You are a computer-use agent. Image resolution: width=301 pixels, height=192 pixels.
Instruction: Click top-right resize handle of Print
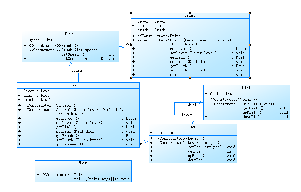(250, 13)
